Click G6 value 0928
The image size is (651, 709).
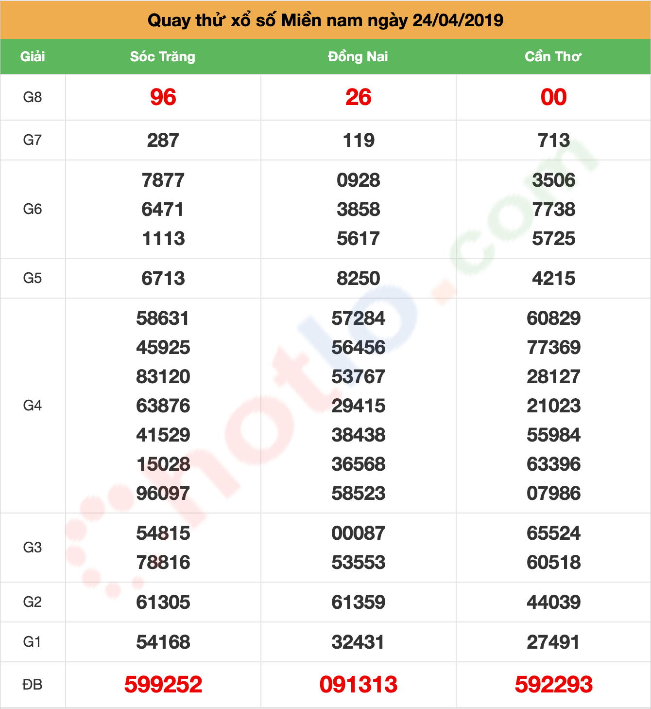359,180
